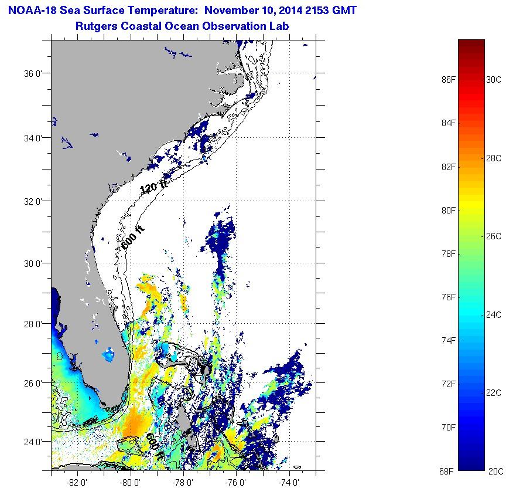Click the 68F colorbar label
This screenshot has height=488, width=506.
(x=447, y=471)
